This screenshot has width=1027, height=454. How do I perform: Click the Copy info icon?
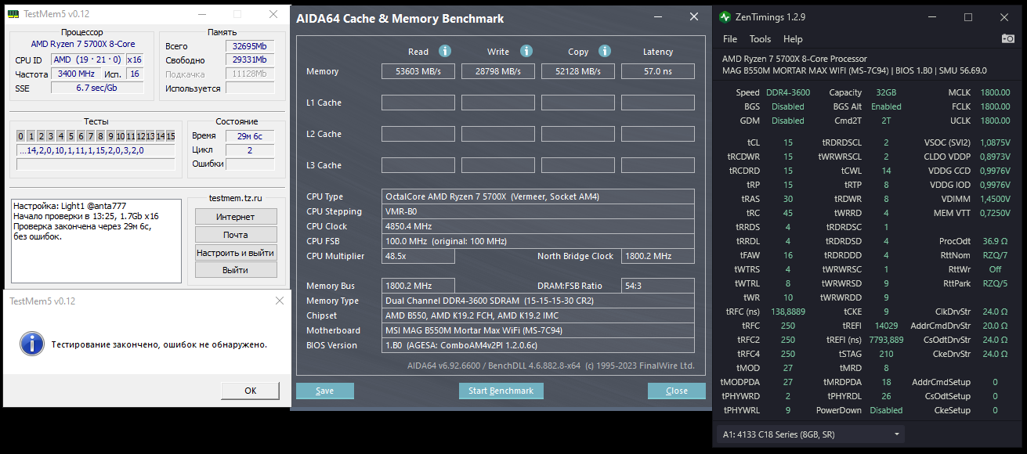pos(605,51)
